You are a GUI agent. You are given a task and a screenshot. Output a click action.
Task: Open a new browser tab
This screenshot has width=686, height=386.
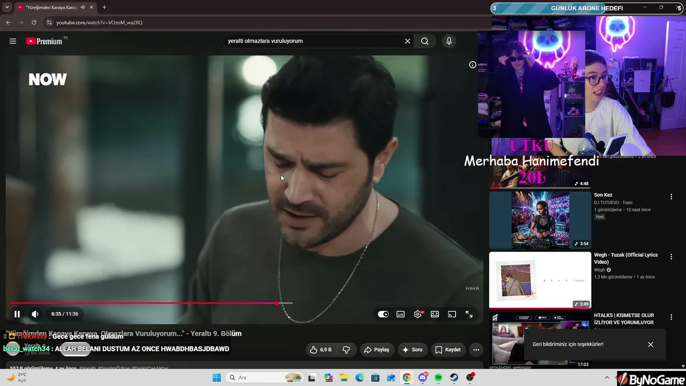pos(104,8)
